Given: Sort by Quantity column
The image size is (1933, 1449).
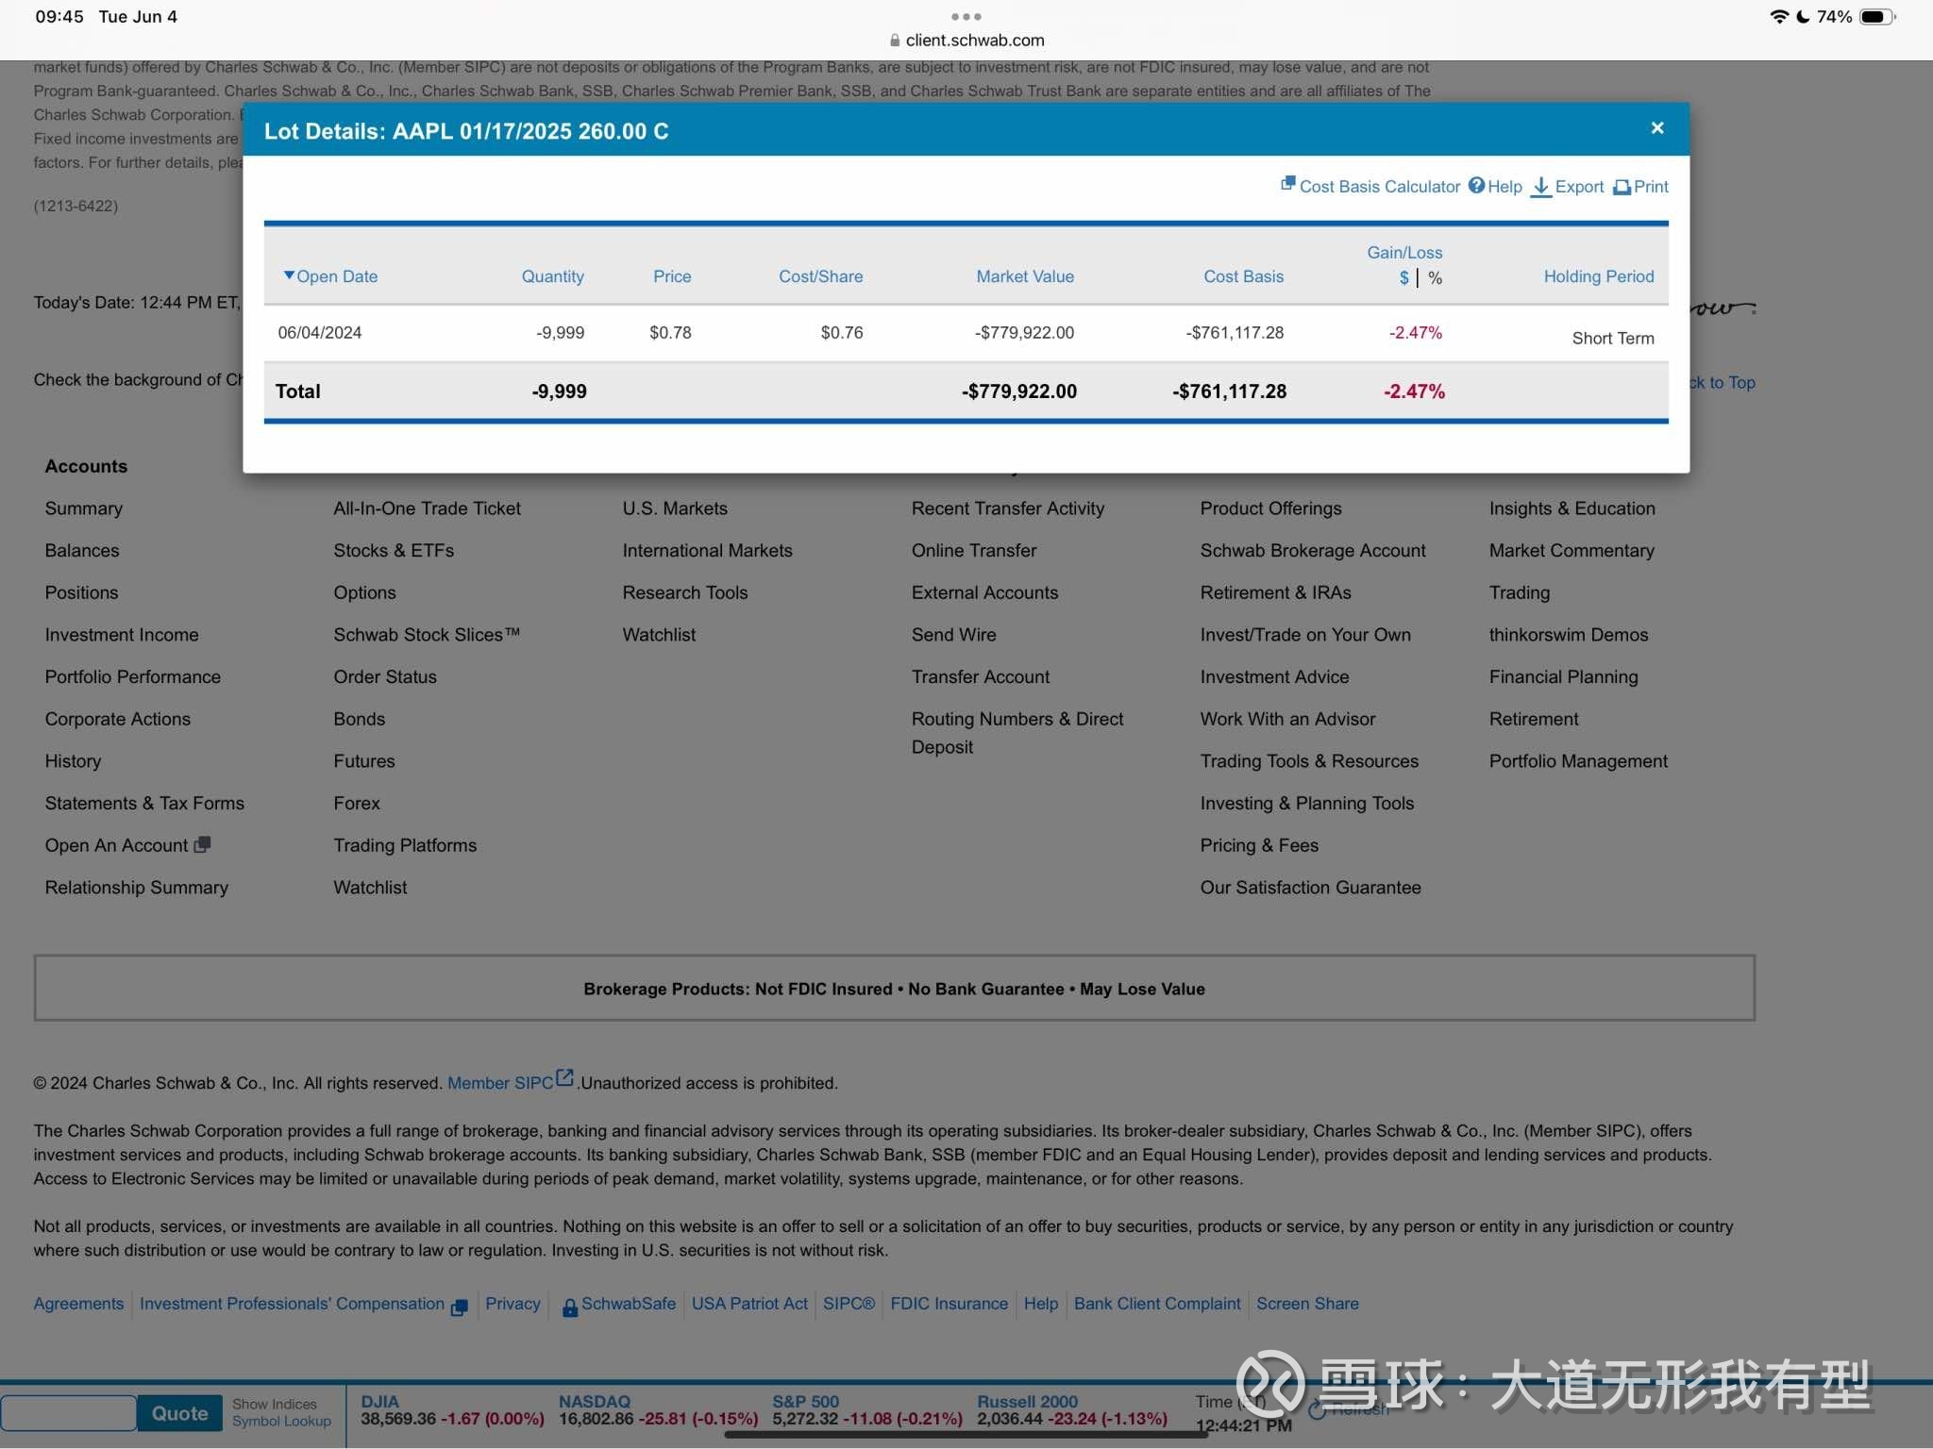Looking at the screenshot, I should click(552, 276).
